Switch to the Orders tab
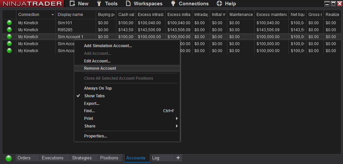The image size is (343, 164). coord(28,158)
